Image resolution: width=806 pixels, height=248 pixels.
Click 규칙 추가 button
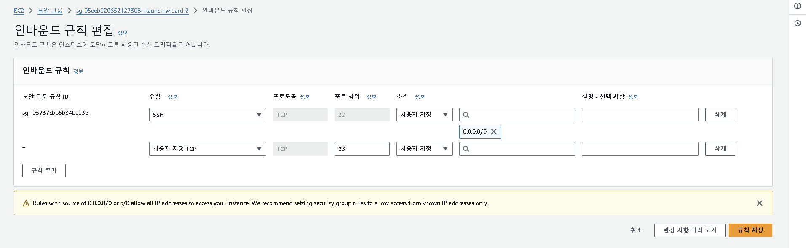(44, 171)
